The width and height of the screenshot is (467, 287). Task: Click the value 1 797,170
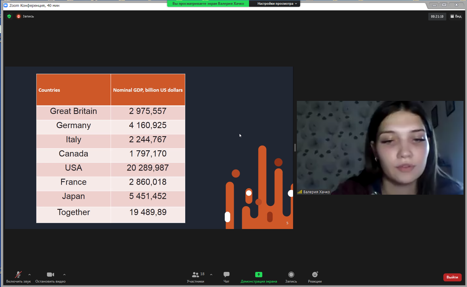(x=148, y=154)
